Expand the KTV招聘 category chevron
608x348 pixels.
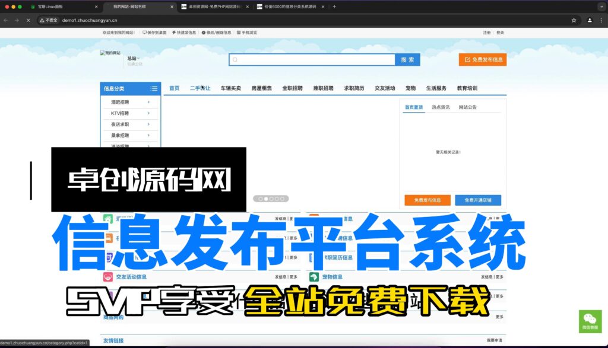click(148, 113)
